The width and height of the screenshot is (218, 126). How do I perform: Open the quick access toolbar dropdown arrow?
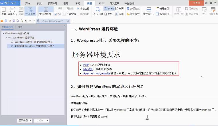tap(34, 21)
